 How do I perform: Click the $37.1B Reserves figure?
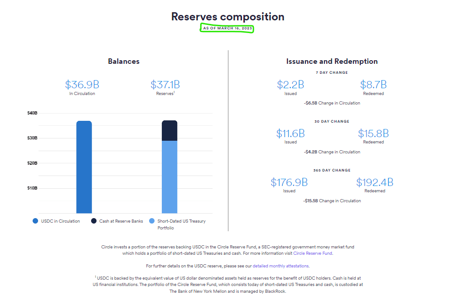(165, 85)
